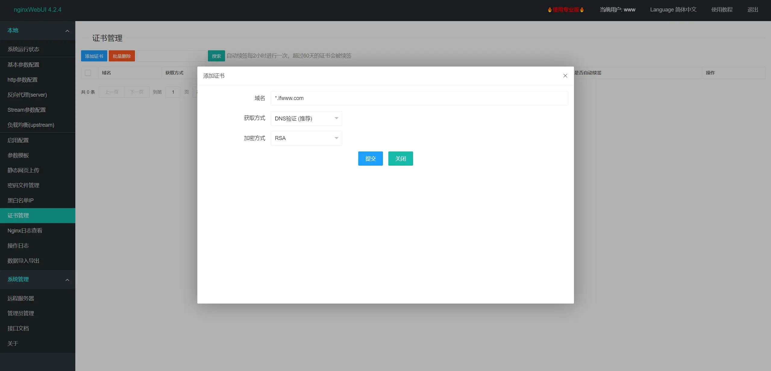Go to 反向代理(server) menu item
Screen dimensions: 771x371
point(27,95)
